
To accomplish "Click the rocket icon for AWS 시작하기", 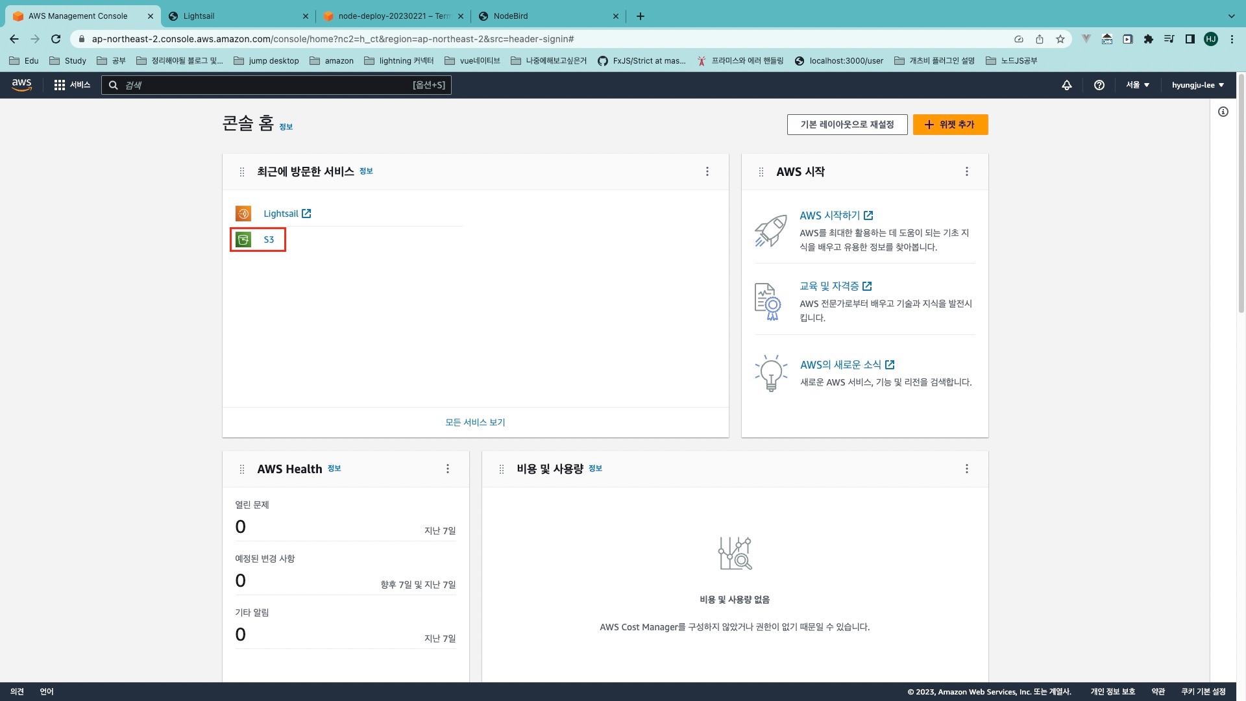I will coord(770,231).
